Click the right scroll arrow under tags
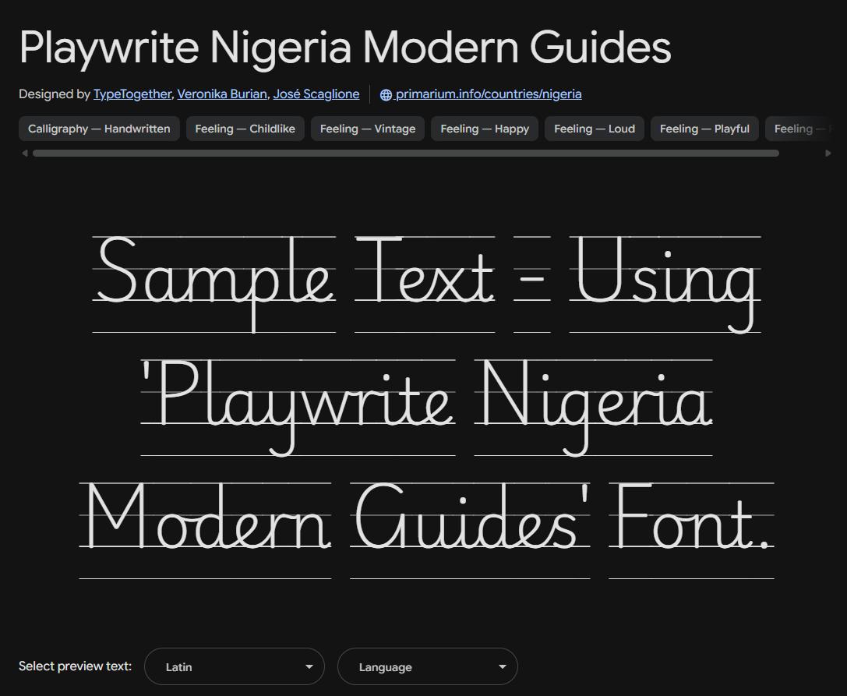 click(828, 154)
